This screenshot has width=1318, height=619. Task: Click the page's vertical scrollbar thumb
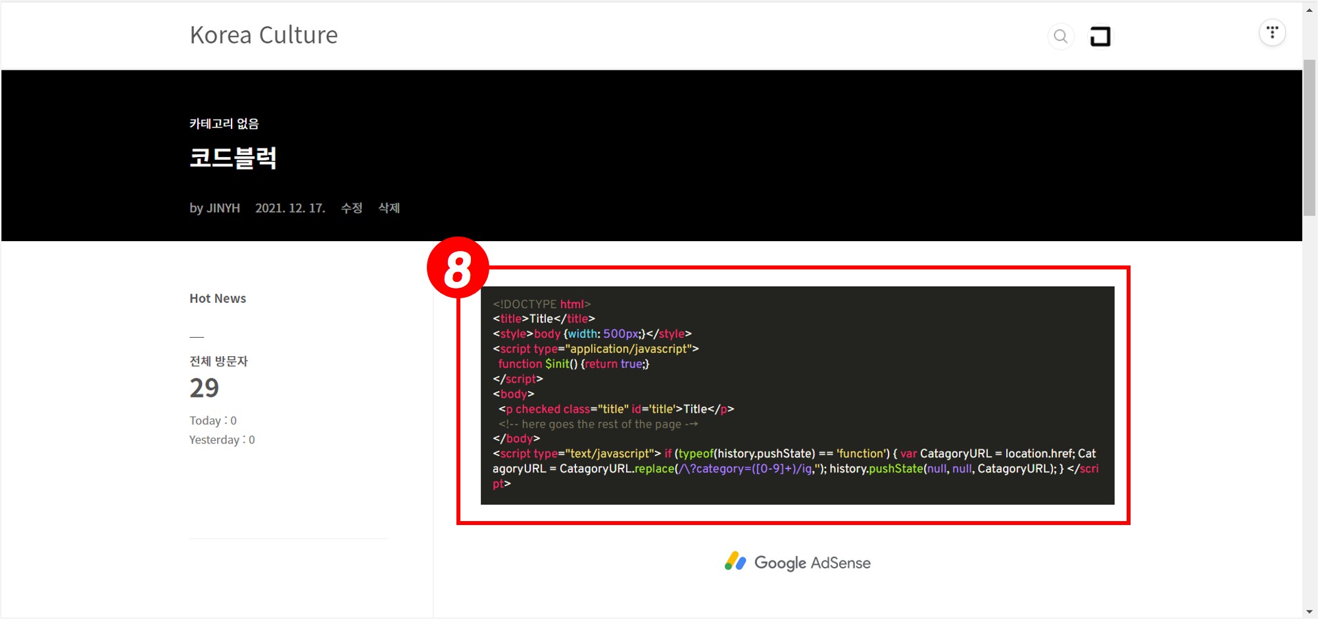coord(1309,137)
